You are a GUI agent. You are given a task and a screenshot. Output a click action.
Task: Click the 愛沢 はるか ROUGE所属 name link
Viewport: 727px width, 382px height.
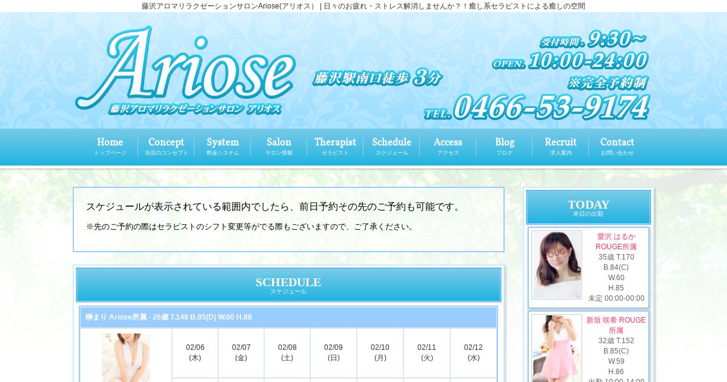point(616,241)
